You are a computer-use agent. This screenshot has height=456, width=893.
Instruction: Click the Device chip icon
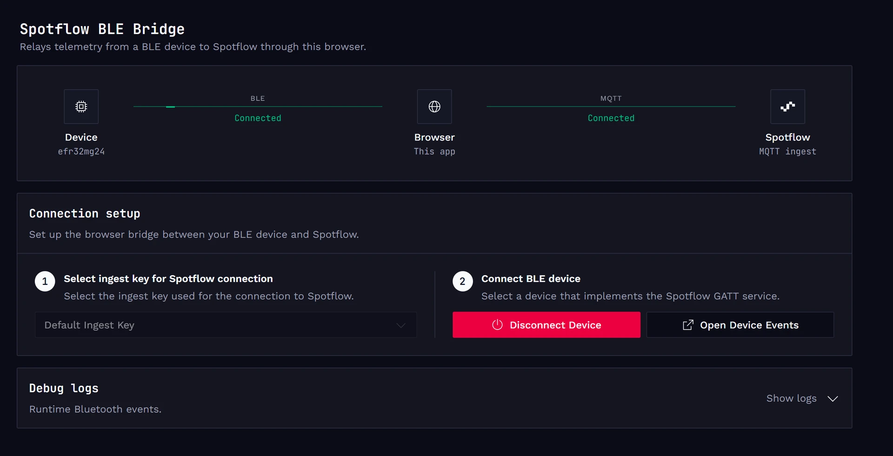81,106
